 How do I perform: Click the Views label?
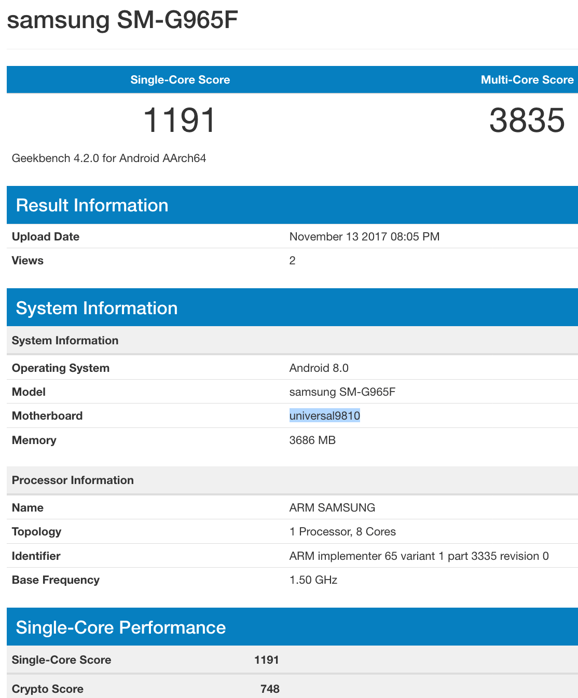click(27, 261)
